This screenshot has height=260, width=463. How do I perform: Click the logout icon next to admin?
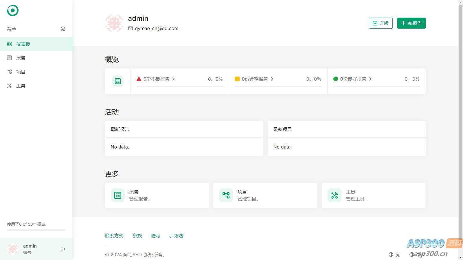(63, 249)
